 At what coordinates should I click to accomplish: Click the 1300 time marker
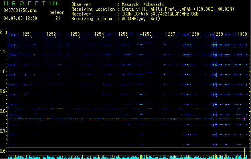coord(242,34)
